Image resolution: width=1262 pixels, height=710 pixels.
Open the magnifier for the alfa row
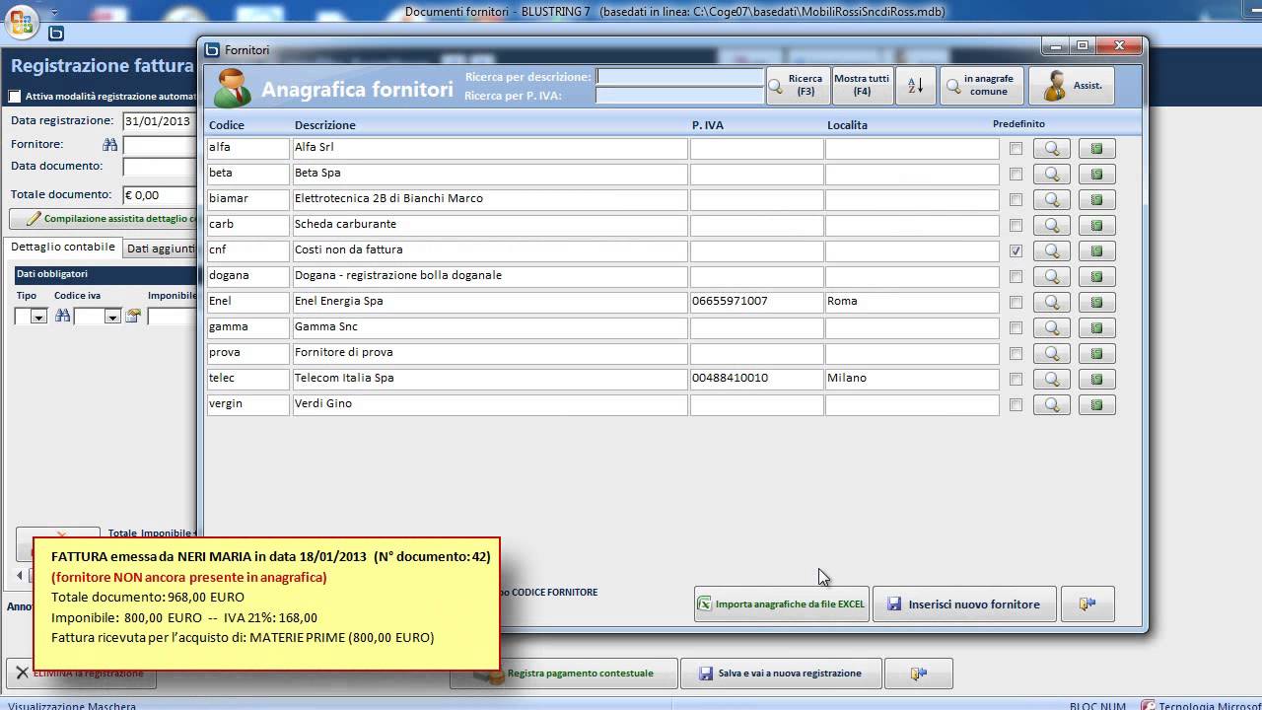click(x=1051, y=149)
